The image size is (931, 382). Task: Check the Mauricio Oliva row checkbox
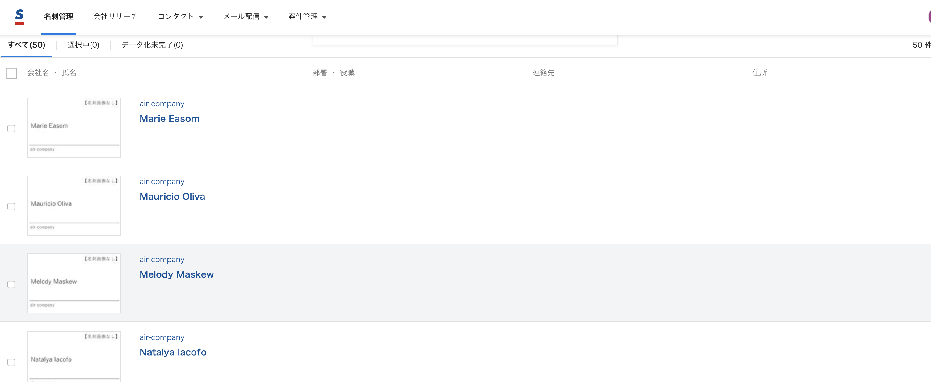11,206
